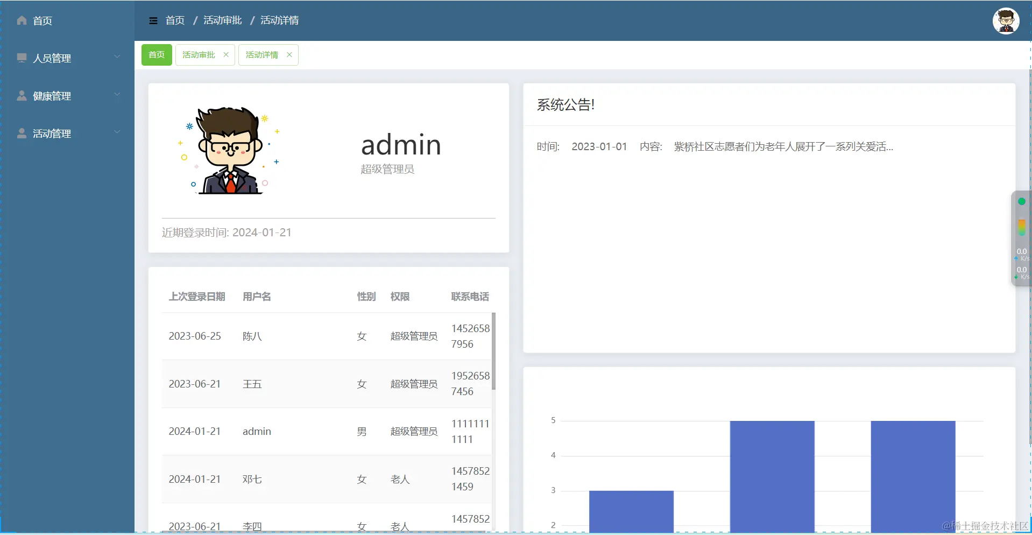The image size is (1032, 535).
Task: Click the 联系电话 column header
Action: pyautogui.click(x=470, y=297)
